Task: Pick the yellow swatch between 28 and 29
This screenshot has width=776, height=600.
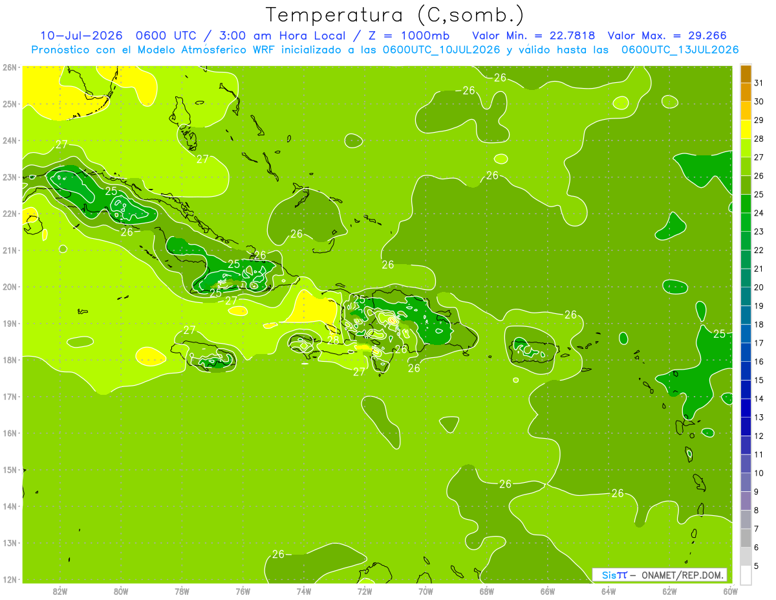Action: point(746,129)
